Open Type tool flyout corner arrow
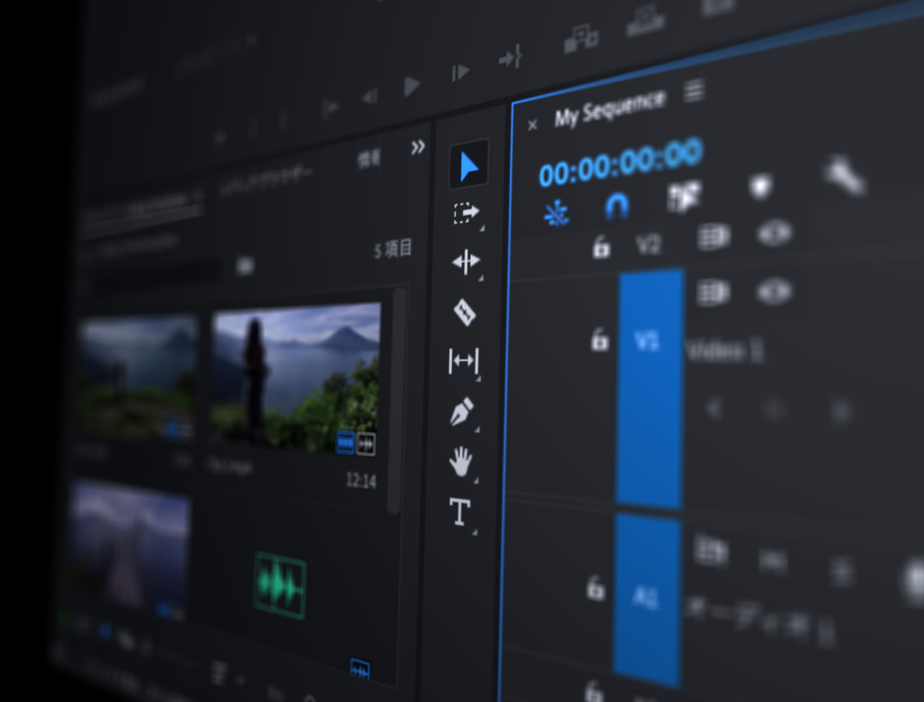The image size is (924, 702). pos(474,533)
